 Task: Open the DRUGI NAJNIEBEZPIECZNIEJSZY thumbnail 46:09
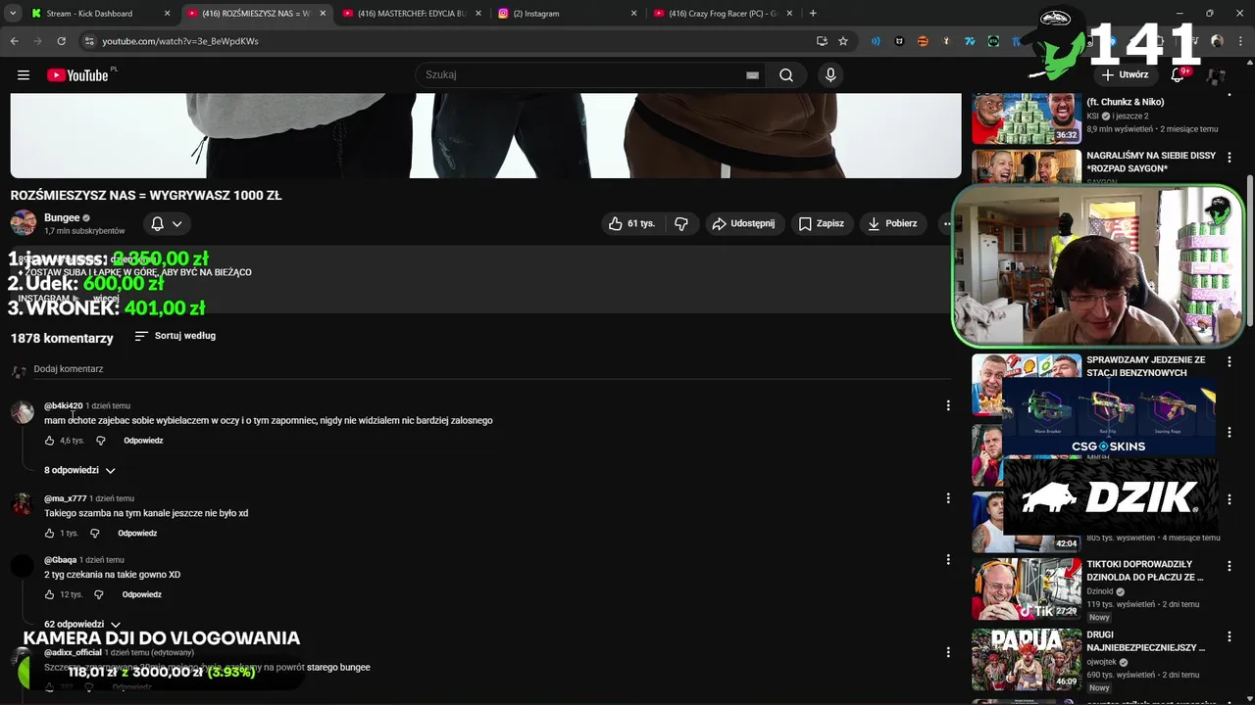(x=1027, y=659)
